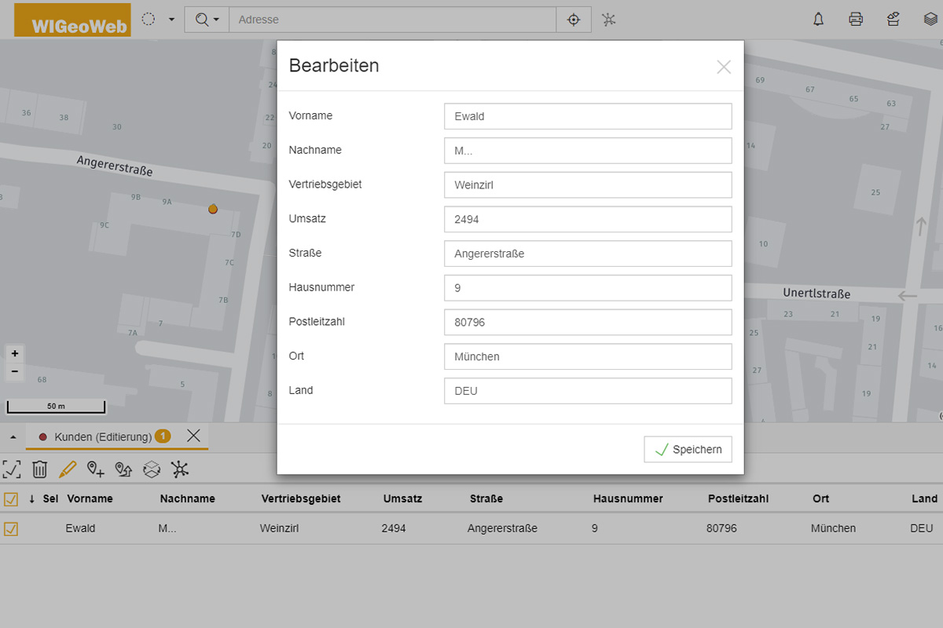The height and width of the screenshot is (628, 943).
Task: Select the pencil edit tool
Action: (68, 469)
